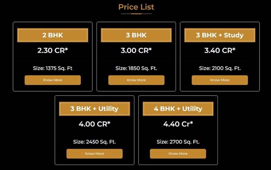Select the Size: 1850 Sq. Ft. label
The image size is (271, 170).
pyautogui.click(x=136, y=68)
